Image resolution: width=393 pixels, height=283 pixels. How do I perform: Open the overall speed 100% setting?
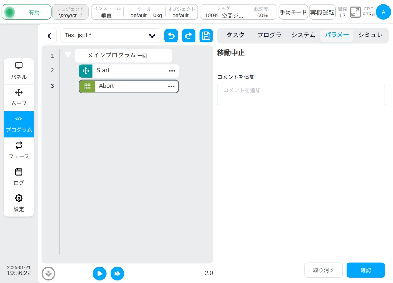[261, 12]
